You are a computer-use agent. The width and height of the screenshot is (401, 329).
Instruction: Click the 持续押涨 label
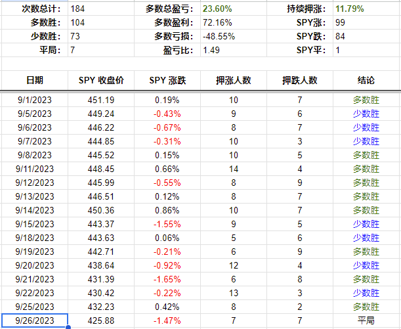(x=306, y=9)
